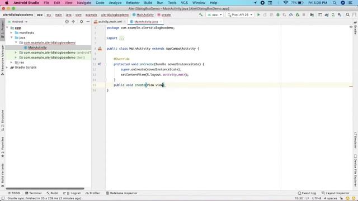Open the app run configuration dropdown
358x201 pixels.
pyautogui.click(x=215, y=15)
